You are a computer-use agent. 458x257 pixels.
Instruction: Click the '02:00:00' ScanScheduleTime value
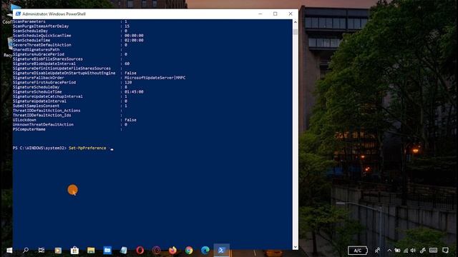tap(134, 40)
